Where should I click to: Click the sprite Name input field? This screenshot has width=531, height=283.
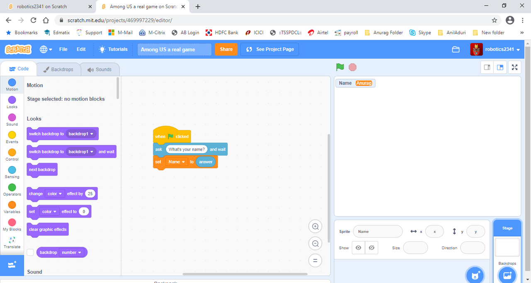(378, 232)
